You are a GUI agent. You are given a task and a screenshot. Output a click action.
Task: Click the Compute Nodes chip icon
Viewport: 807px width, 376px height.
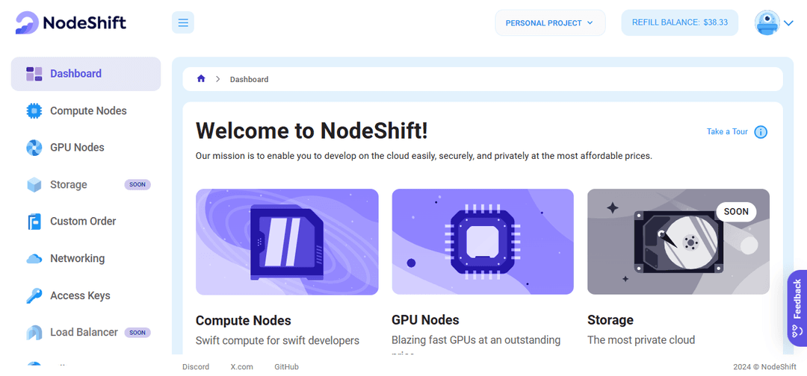[x=34, y=111]
